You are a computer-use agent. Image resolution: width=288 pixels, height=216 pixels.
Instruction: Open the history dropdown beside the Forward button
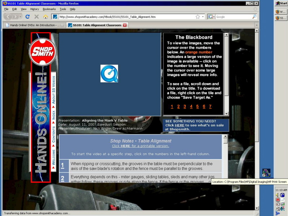pyautogui.click(x=20, y=17)
